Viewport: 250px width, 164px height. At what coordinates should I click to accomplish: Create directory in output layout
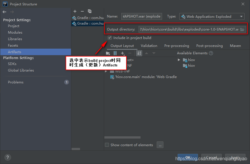[x=108, y=53]
